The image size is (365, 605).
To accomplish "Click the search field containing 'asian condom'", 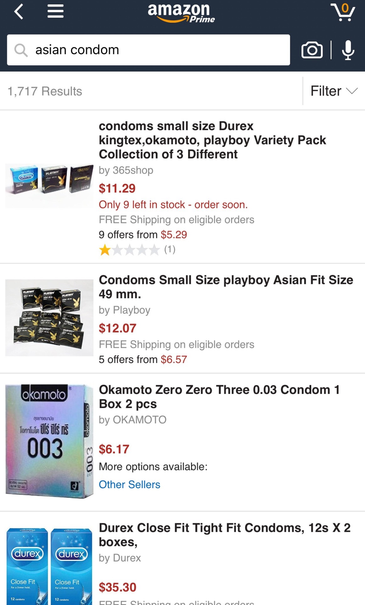I will coord(157,50).
